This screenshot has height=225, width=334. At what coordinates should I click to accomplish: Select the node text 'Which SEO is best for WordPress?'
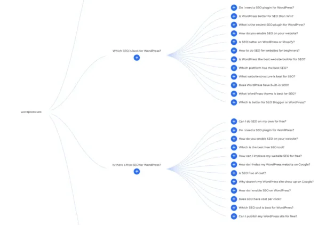click(137, 51)
